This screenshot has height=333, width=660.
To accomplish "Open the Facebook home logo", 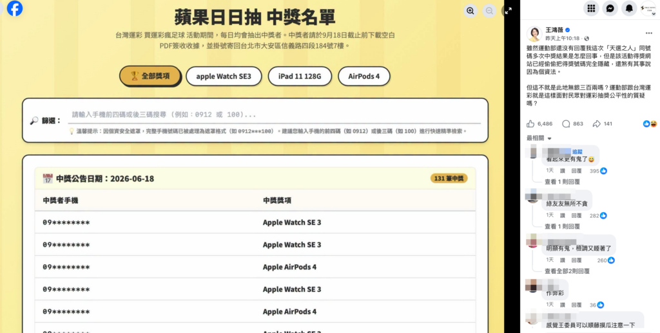I will tap(15, 8).
